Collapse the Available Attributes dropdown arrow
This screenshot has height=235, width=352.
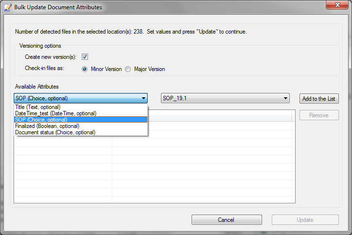click(x=143, y=98)
